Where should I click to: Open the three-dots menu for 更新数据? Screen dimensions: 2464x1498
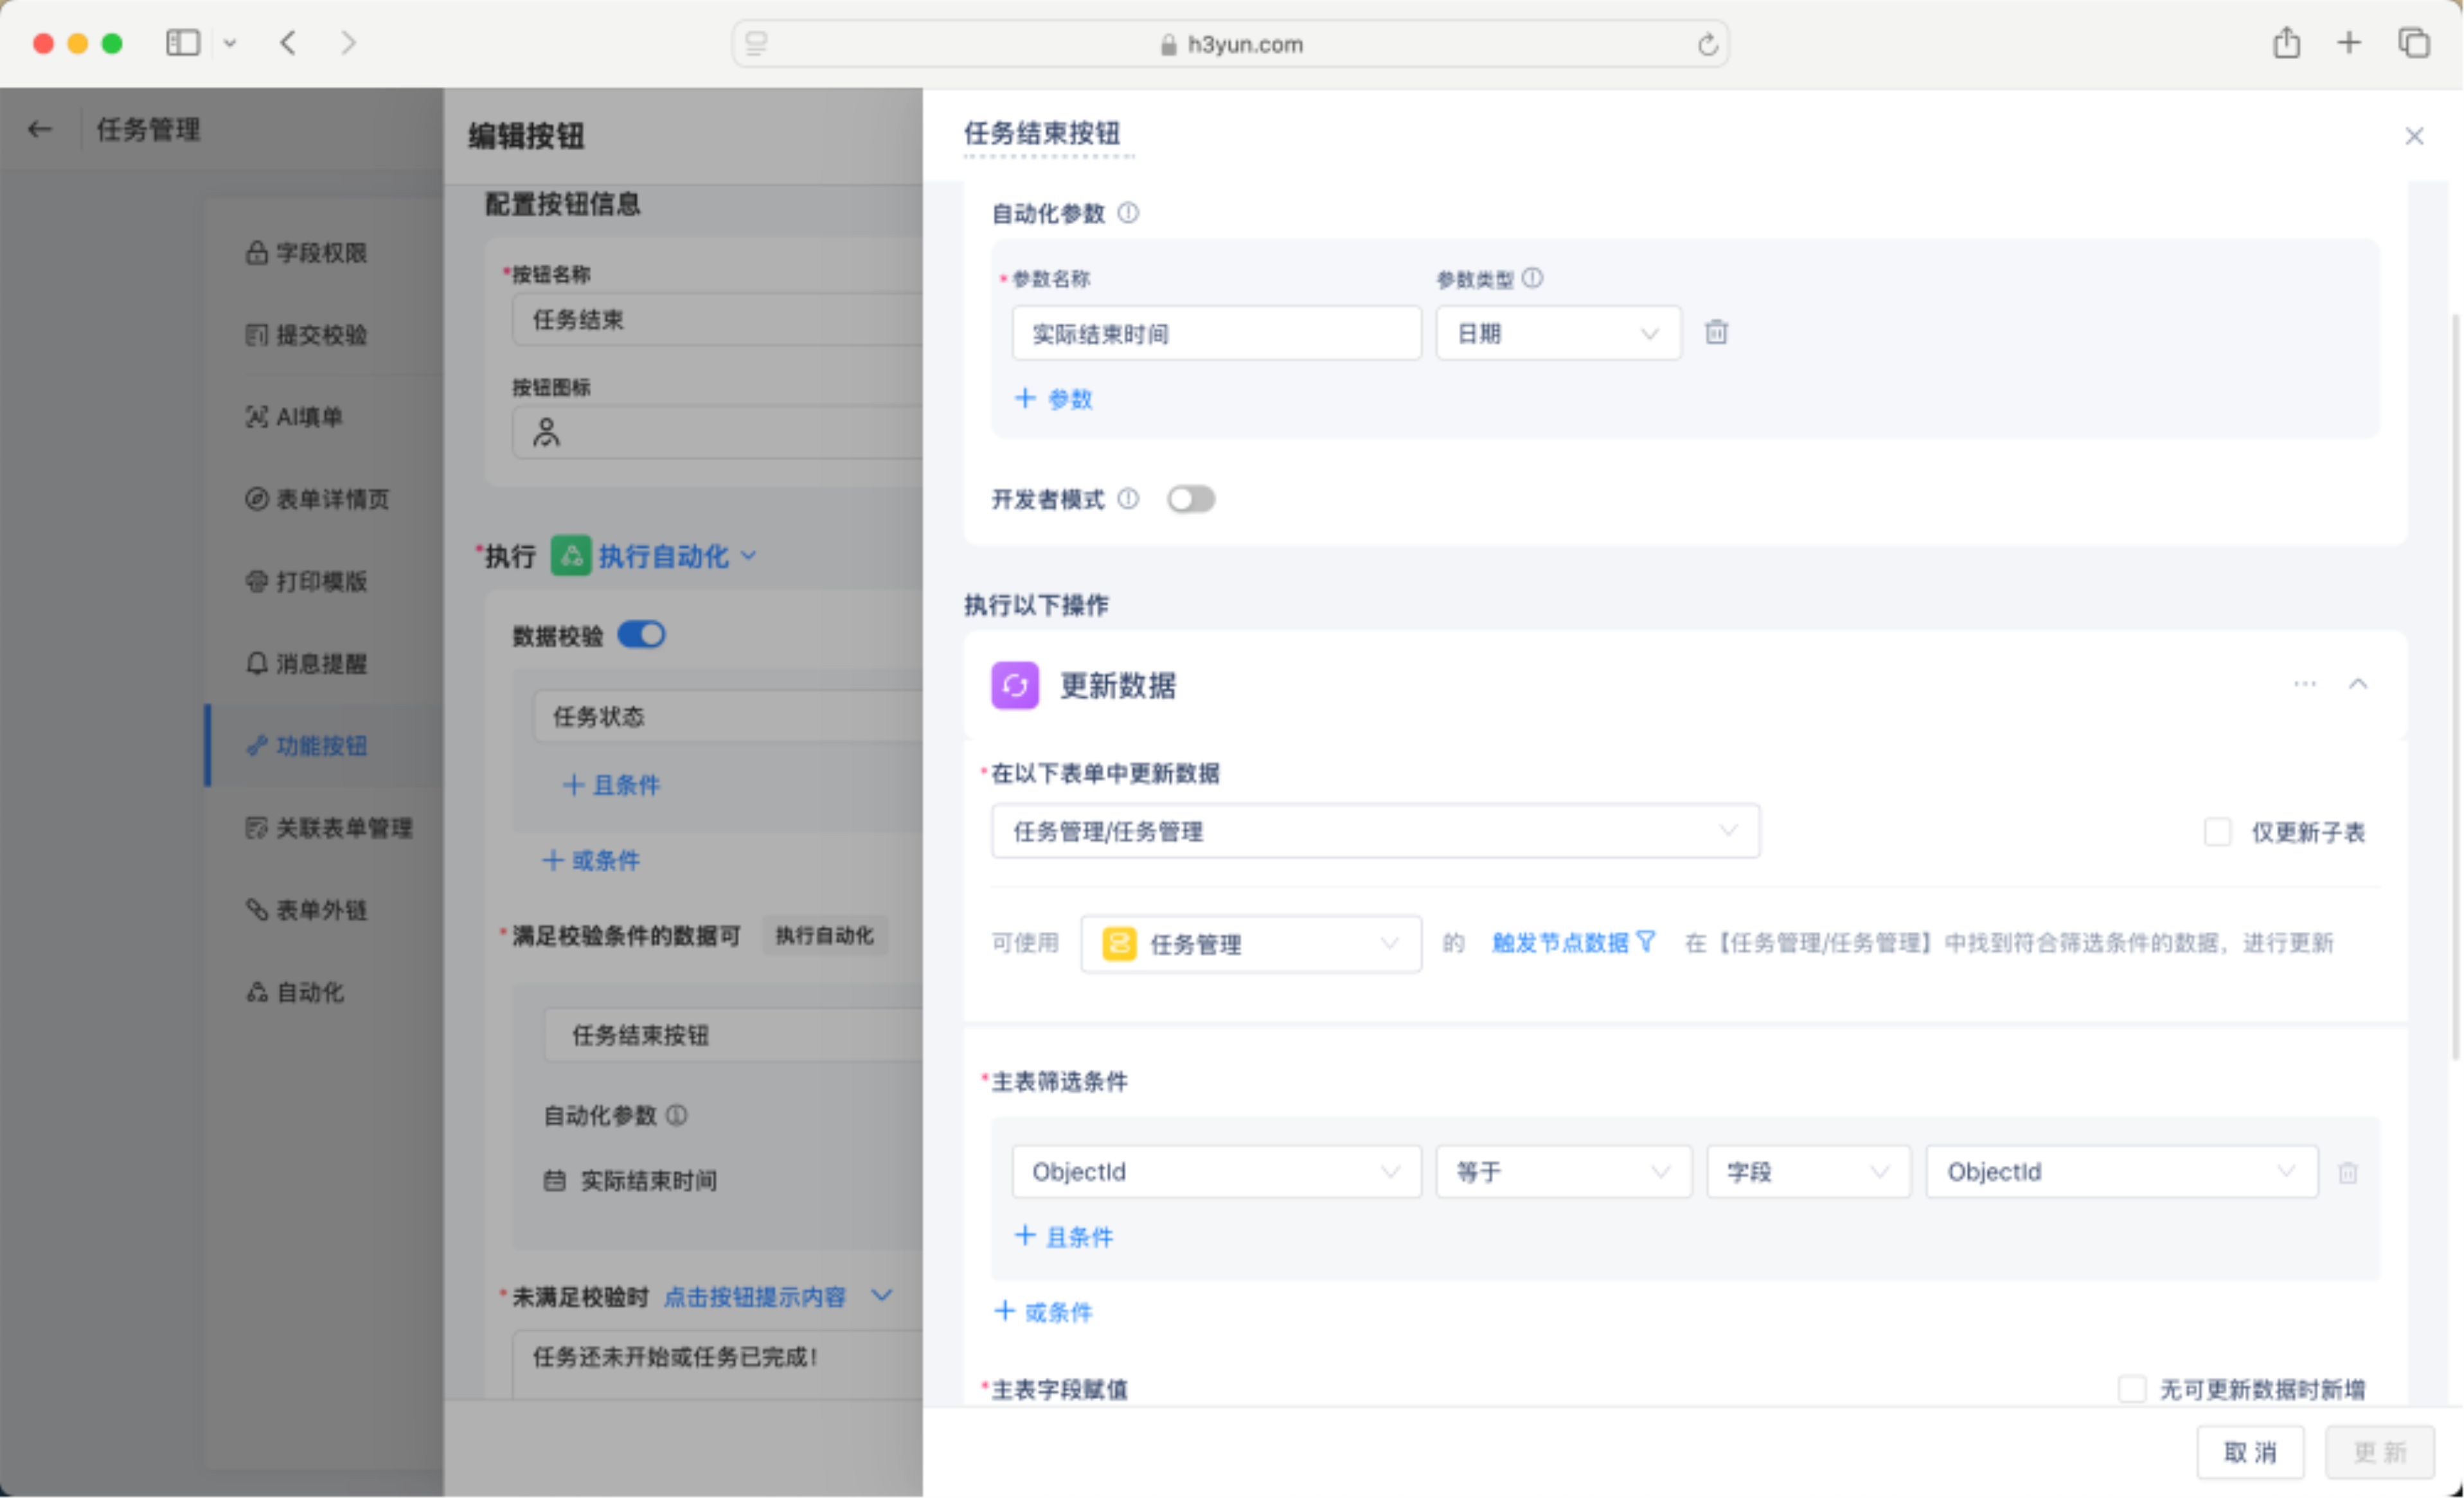tap(2304, 684)
